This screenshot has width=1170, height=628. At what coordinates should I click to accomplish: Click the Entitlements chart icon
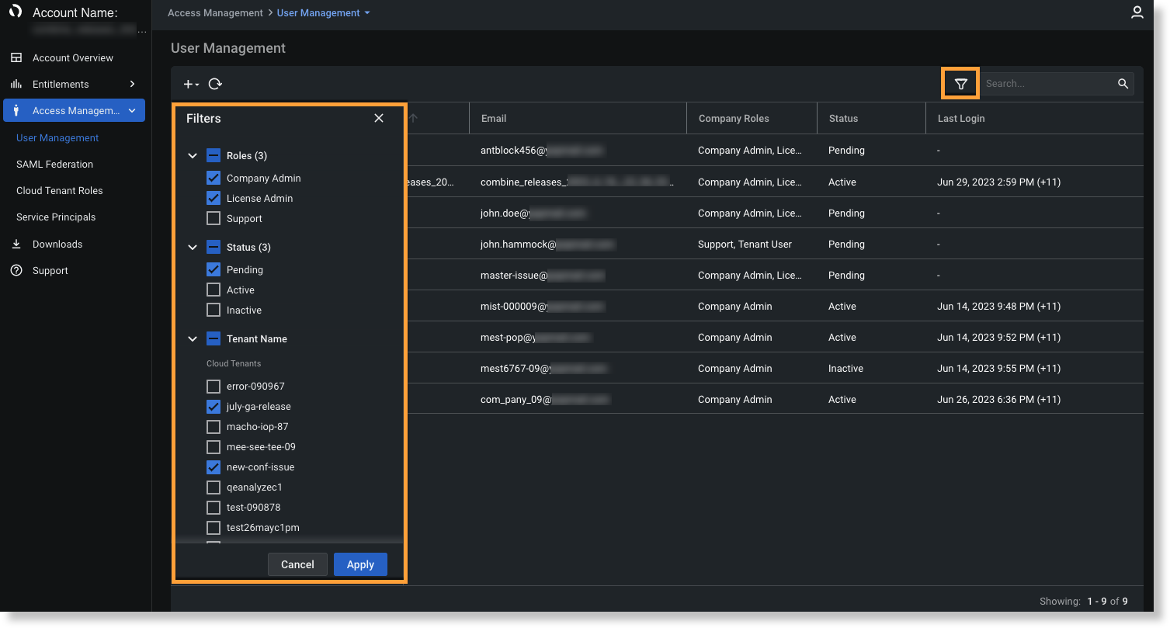tap(17, 84)
